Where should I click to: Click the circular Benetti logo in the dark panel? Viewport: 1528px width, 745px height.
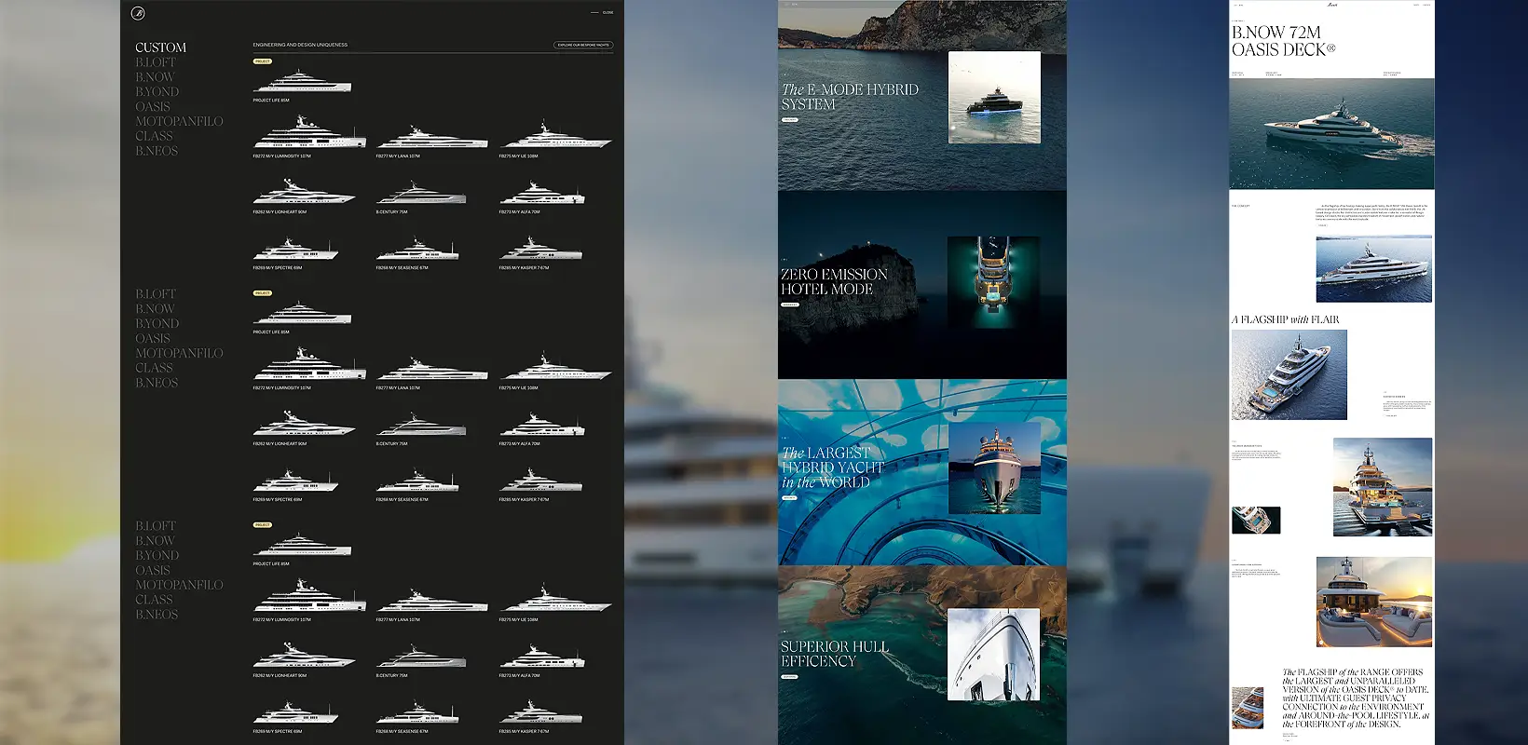(x=138, y=13)
